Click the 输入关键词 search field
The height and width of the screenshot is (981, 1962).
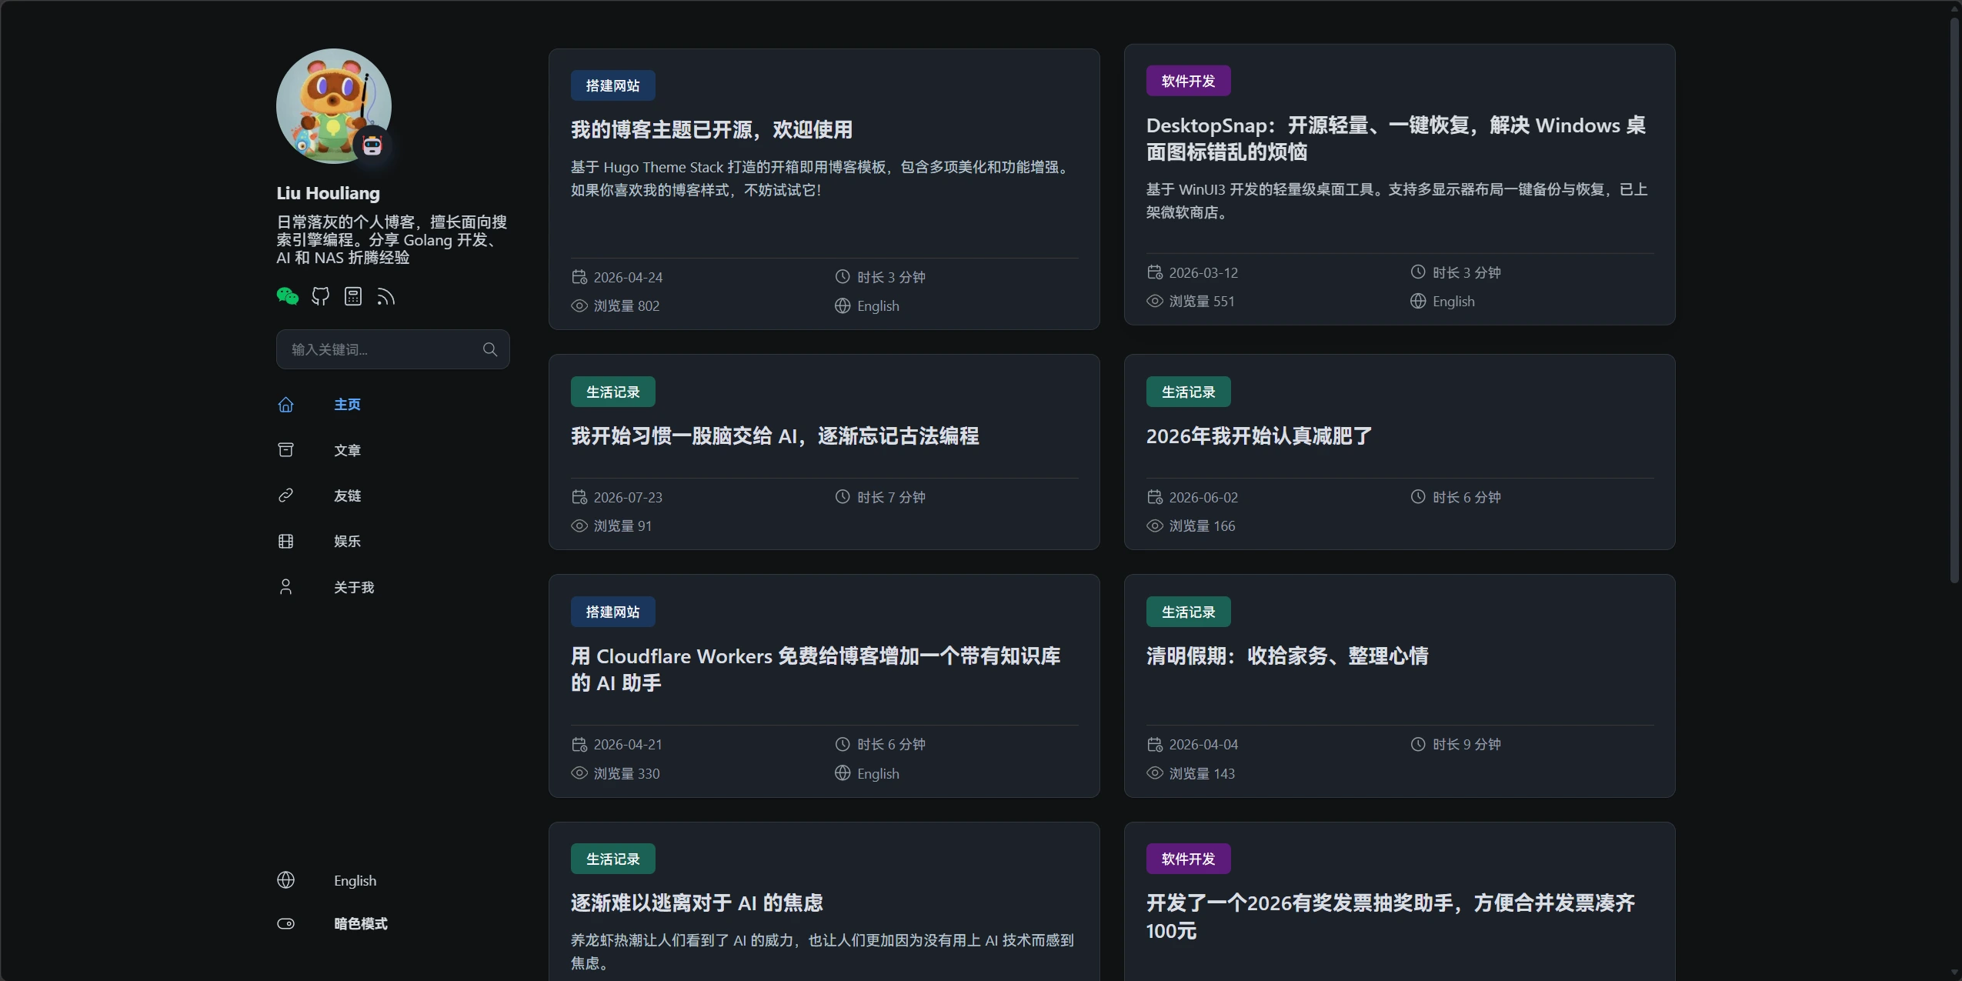coord(392,349)
